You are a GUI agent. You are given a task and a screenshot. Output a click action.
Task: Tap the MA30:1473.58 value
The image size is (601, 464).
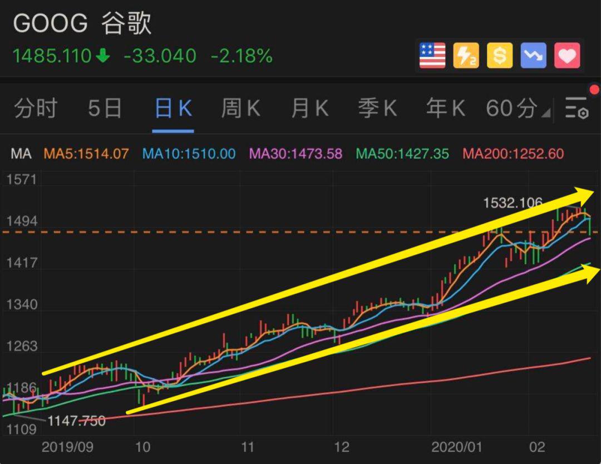point(295,154)
